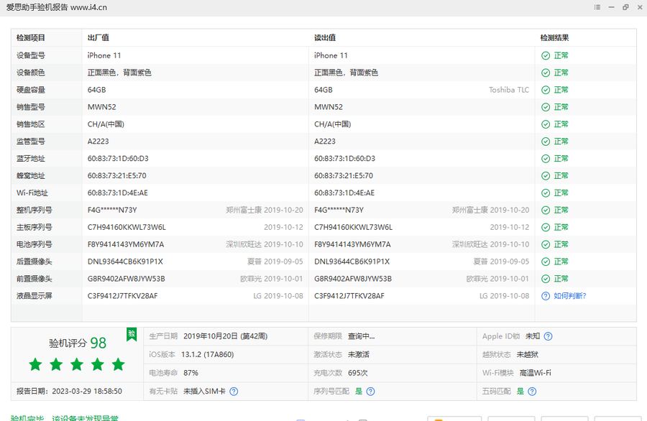Open help icon next to 未插入SIM卡
647x421 pixels.
click(234, 392)
